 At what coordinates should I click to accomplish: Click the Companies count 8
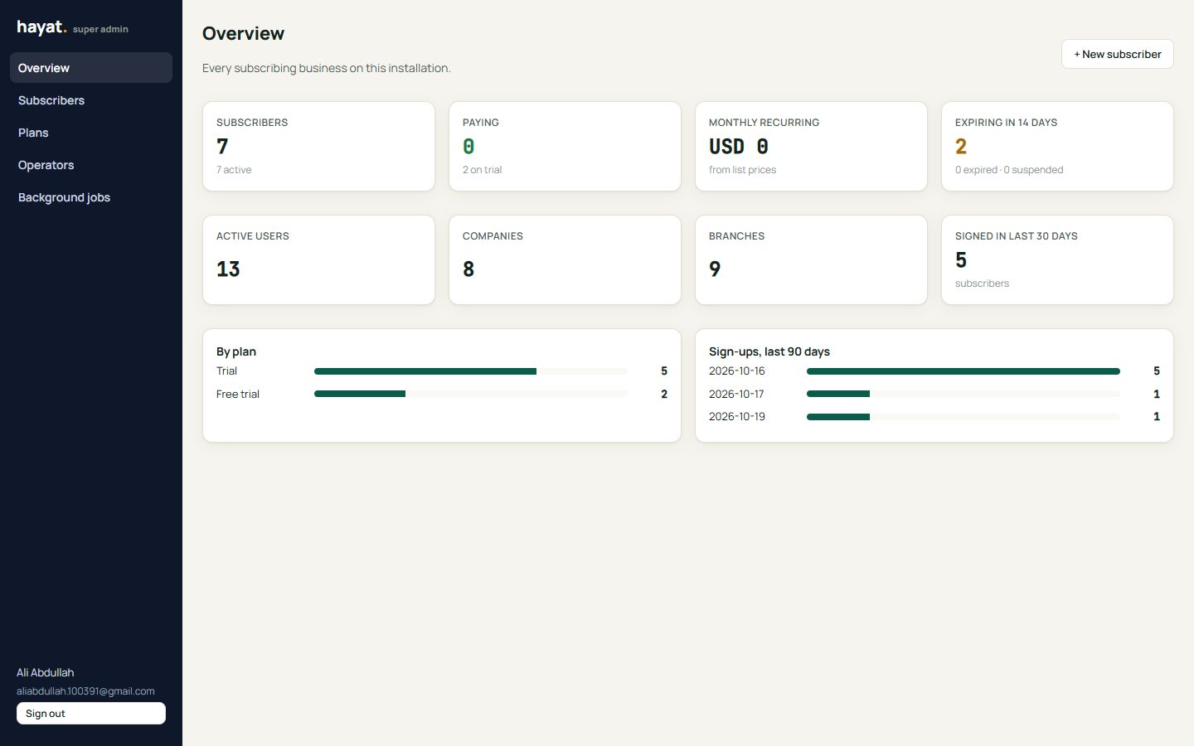(x=468, y=269)
